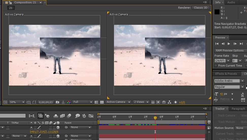The width and height of the screenshot is (247, 140).
Task: Open the Motion Source dropdown
Action: (241, 128)
